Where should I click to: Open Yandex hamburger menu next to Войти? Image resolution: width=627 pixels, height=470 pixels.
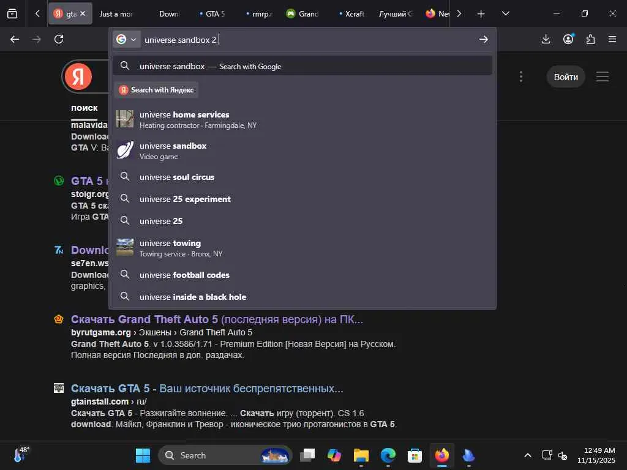[x=603, y=76]
